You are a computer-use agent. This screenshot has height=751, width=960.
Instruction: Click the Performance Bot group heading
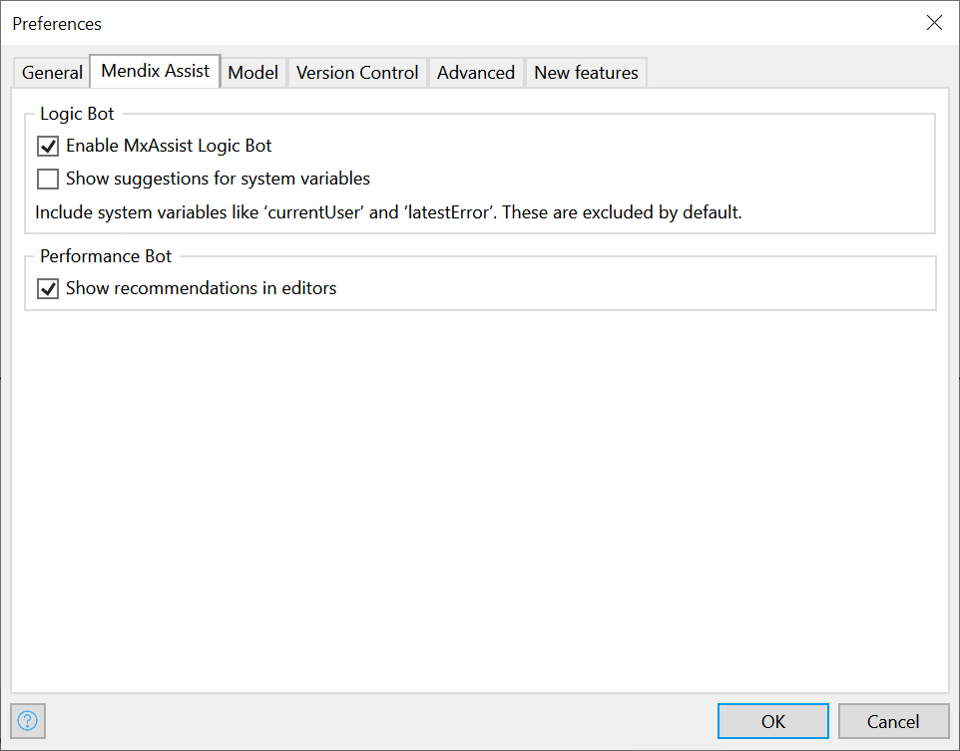click(x=106, y=256)
